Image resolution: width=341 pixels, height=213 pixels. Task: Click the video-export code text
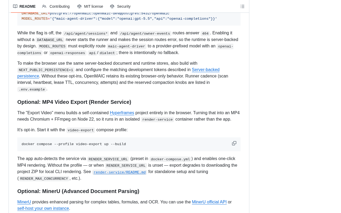[x=81, y=130]
